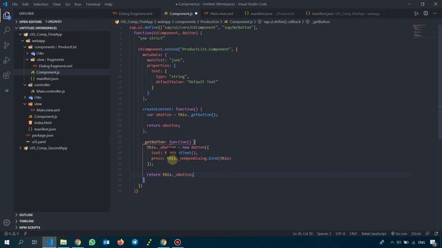Collapse the Untitled (Workspace) section

pyautogui.click(x=38, y=28)
